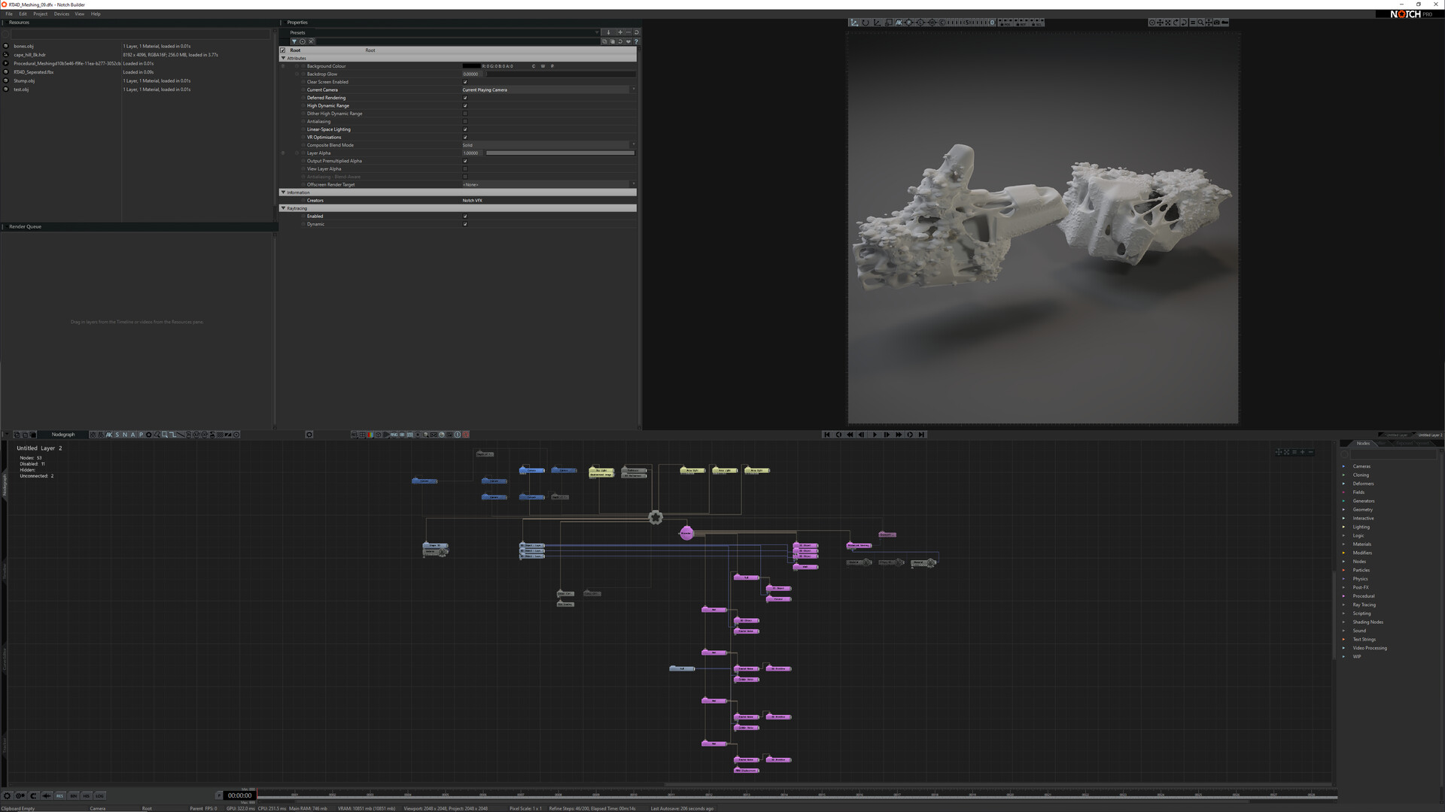Collapse the Raytracing section
Viewport: 1445px width, 812px height.
click(x=284, y=208)
